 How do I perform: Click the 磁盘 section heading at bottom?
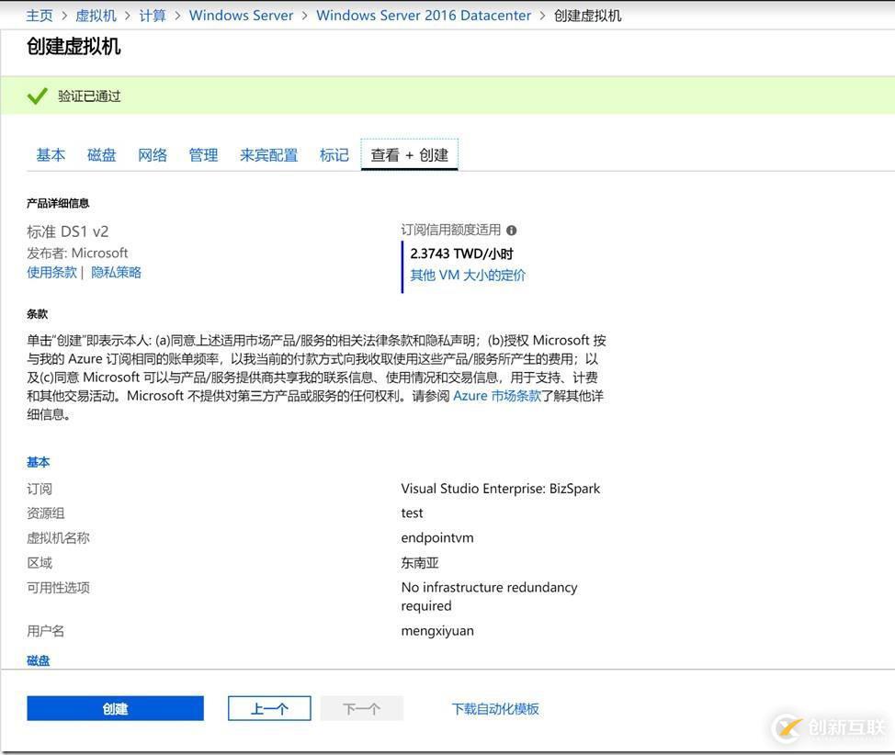point(39,660)
